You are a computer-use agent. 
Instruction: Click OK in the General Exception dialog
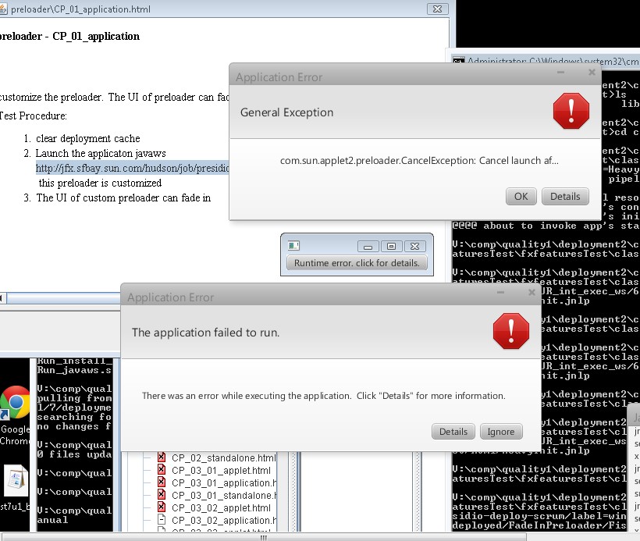point(521,197)
